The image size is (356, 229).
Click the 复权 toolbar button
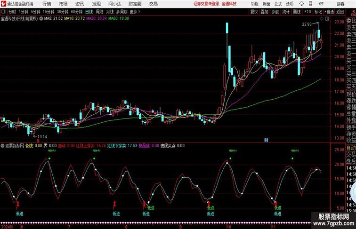pos(254,12)
